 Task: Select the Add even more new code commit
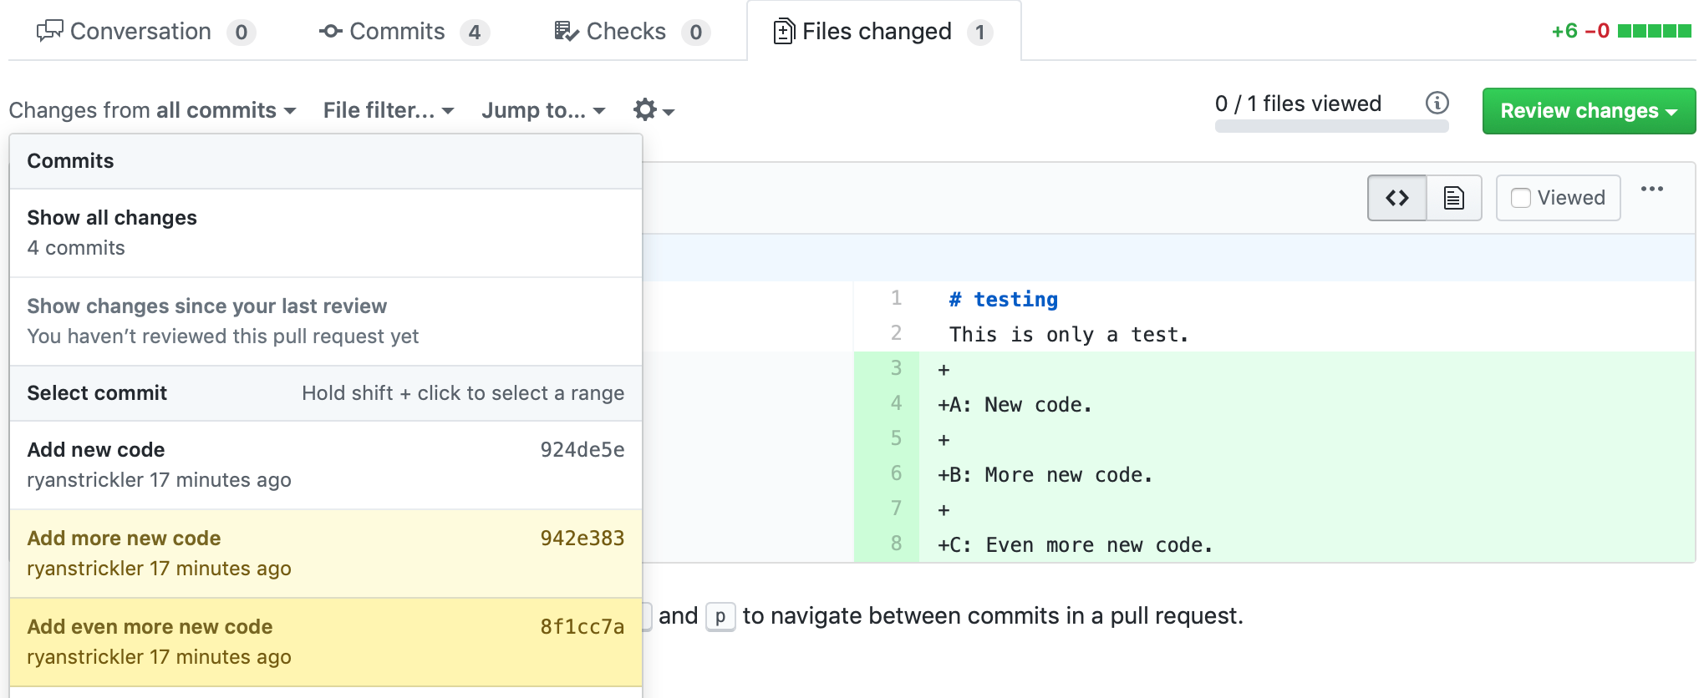325,641
